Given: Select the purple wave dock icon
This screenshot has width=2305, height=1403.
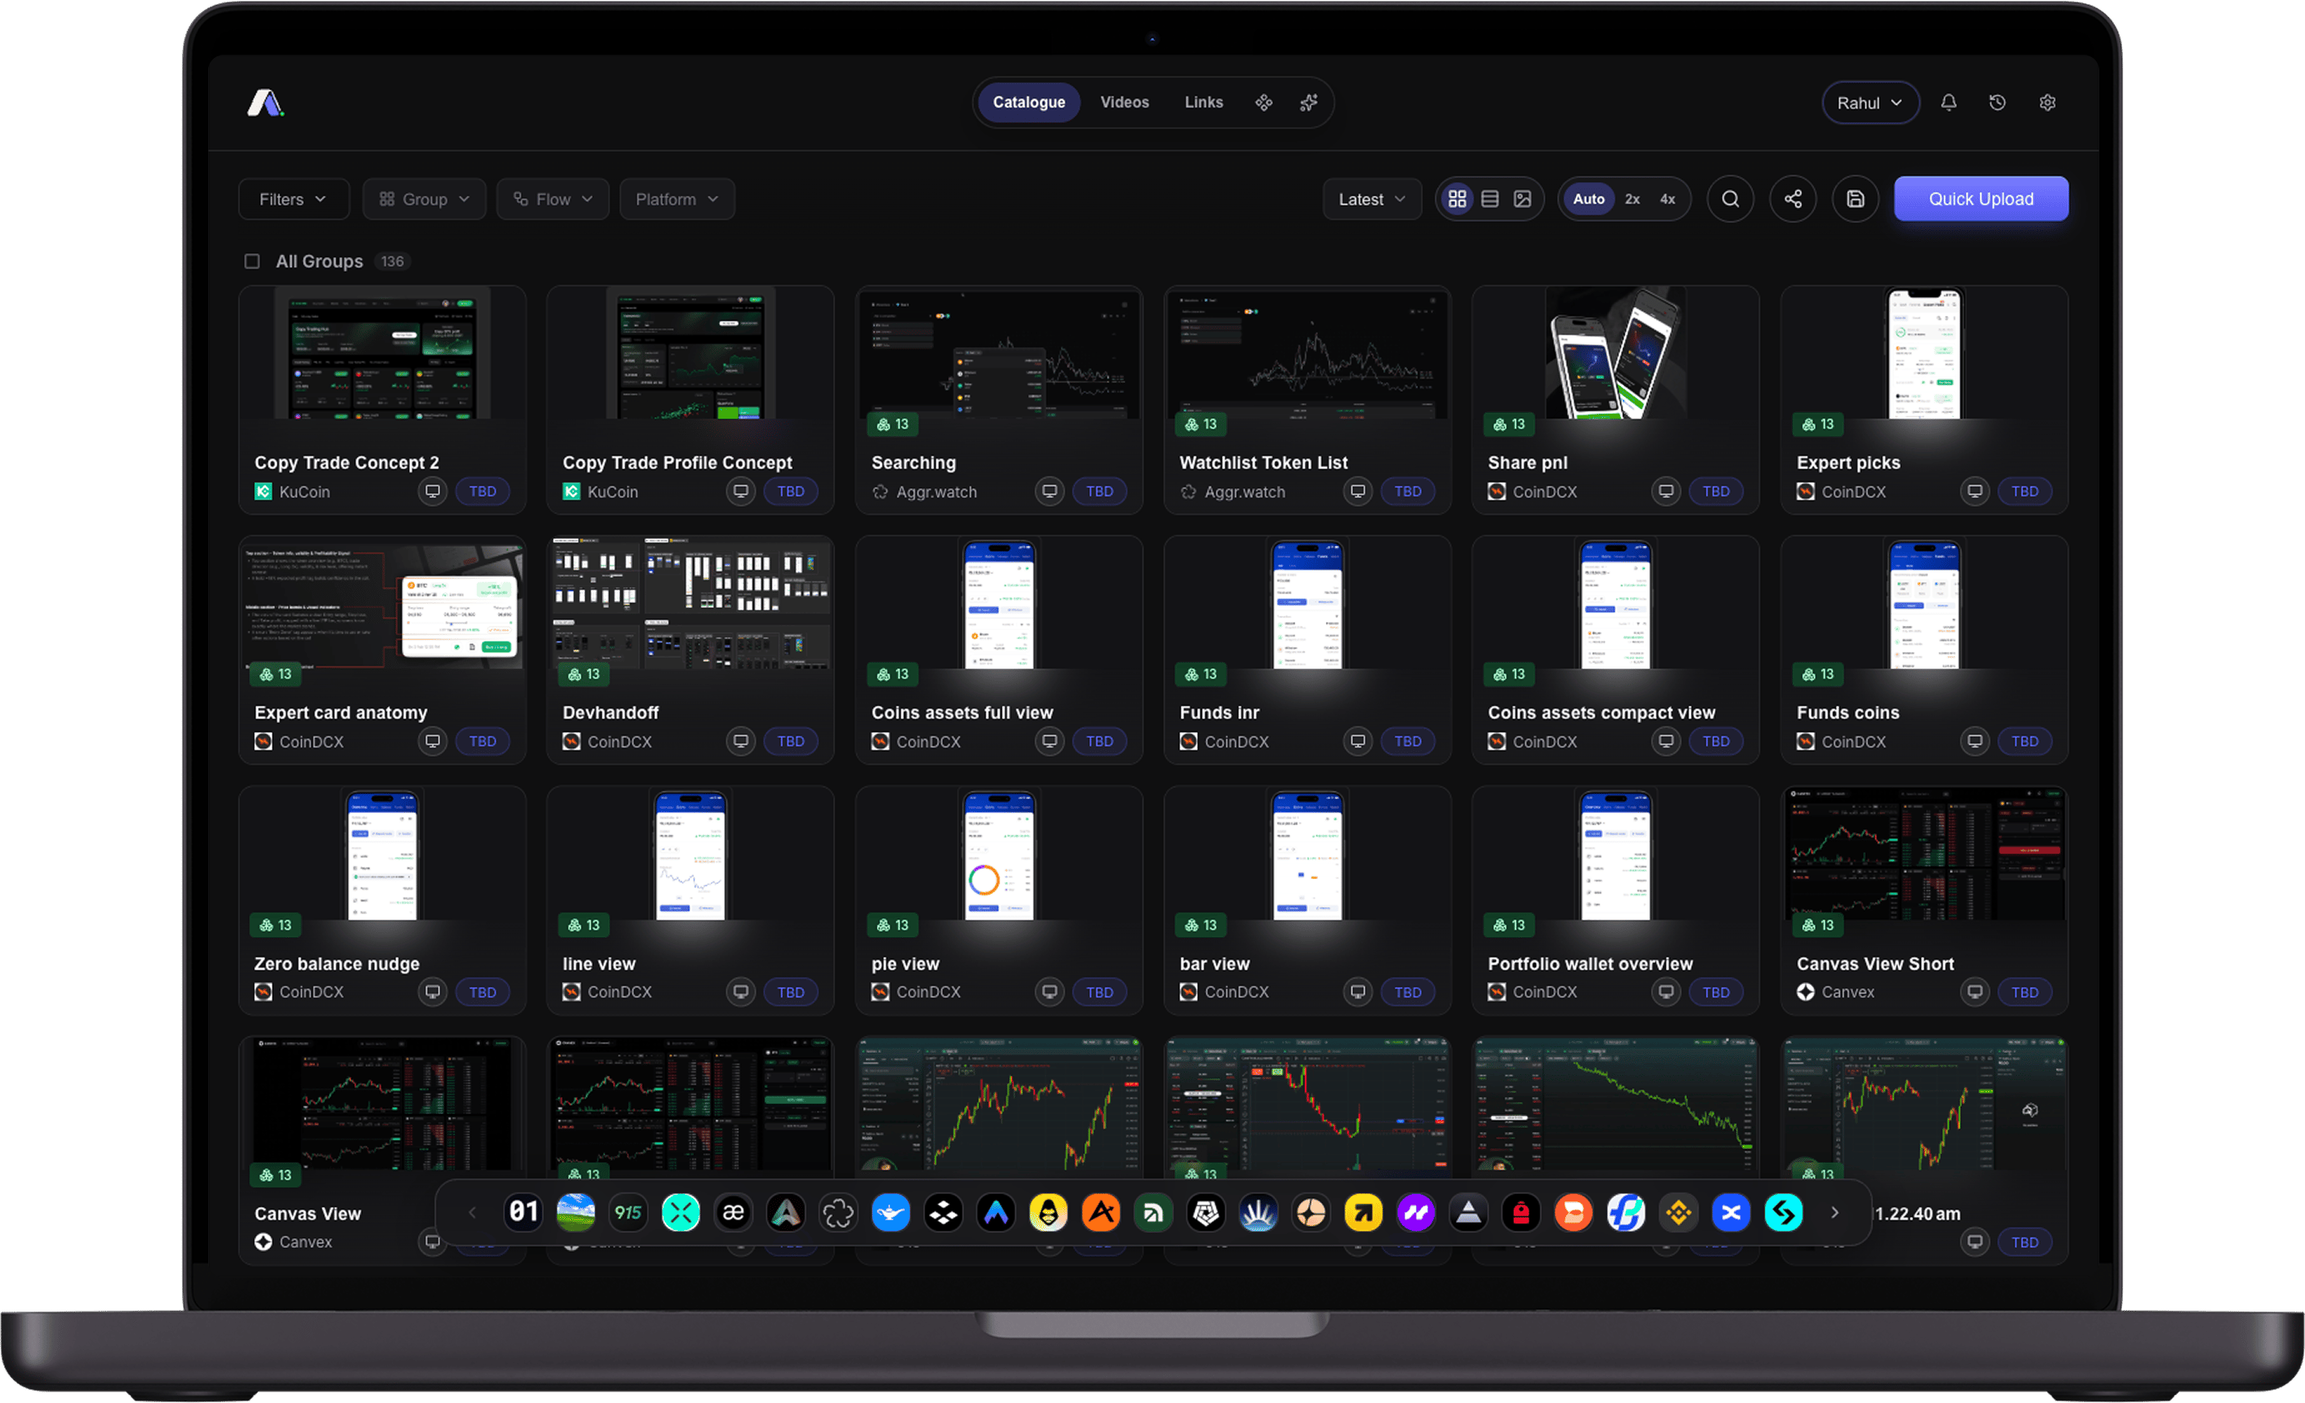Looking at the screenshot, I should click(1415, 1212).
